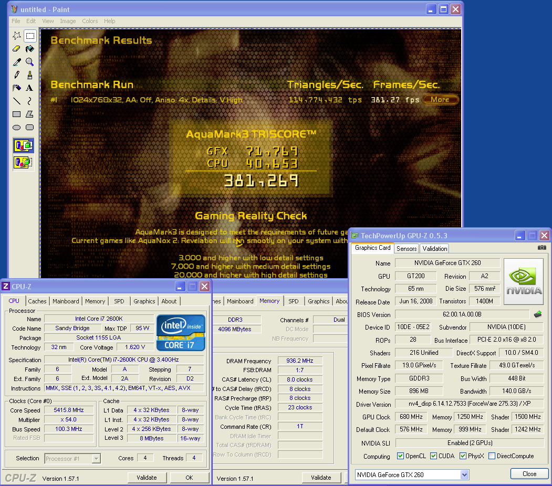552x486 pixels.
Task: Click Validate in the rear CPU-Z Memory window
Action: tap(321, 478)
